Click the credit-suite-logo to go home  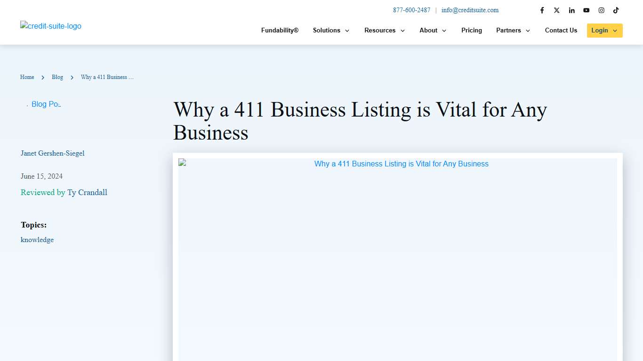coord(50,26)
